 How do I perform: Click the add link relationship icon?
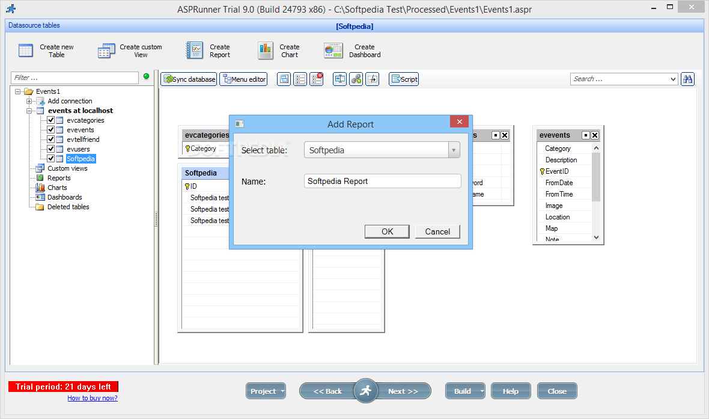[356, 79]
